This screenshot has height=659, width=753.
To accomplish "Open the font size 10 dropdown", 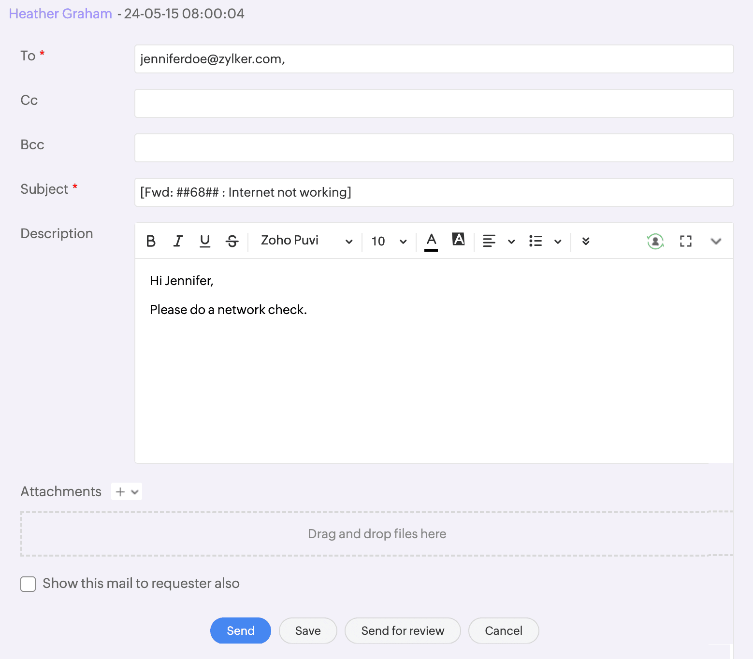I will 389,241.
